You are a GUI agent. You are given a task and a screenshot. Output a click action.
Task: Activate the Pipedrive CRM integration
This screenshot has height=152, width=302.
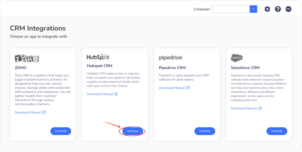pos(205,131)
